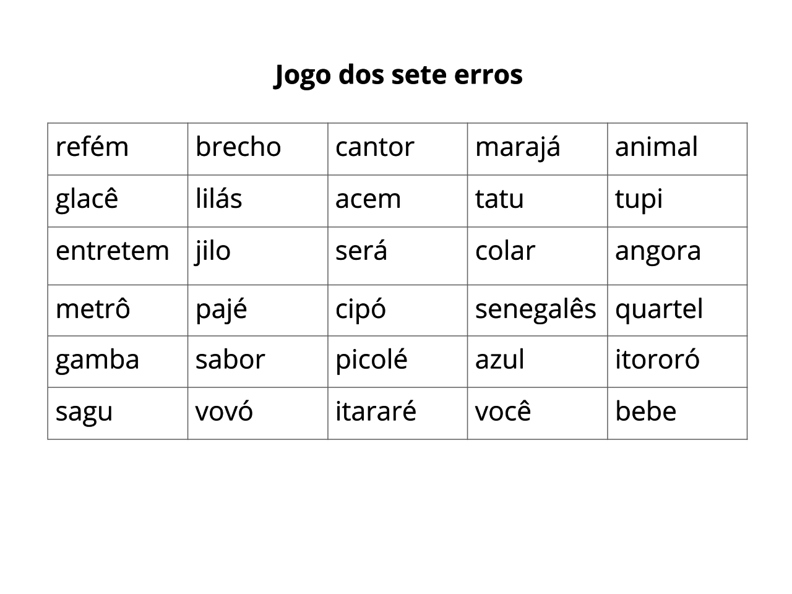
Task: Pick the cell with "glacê"
Action: pyautogui.click(x=87, y=199)
